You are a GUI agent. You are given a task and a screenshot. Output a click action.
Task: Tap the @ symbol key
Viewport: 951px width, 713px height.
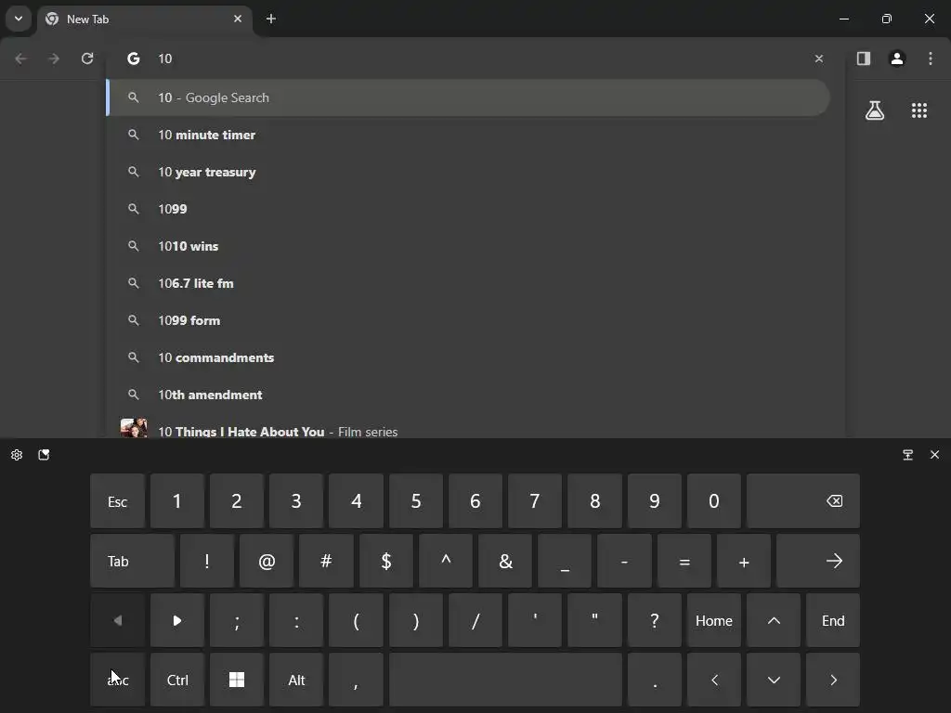click(x=267, y=561)
